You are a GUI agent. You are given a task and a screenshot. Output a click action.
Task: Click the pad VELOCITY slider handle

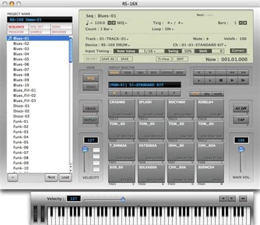tap(85, 149)
